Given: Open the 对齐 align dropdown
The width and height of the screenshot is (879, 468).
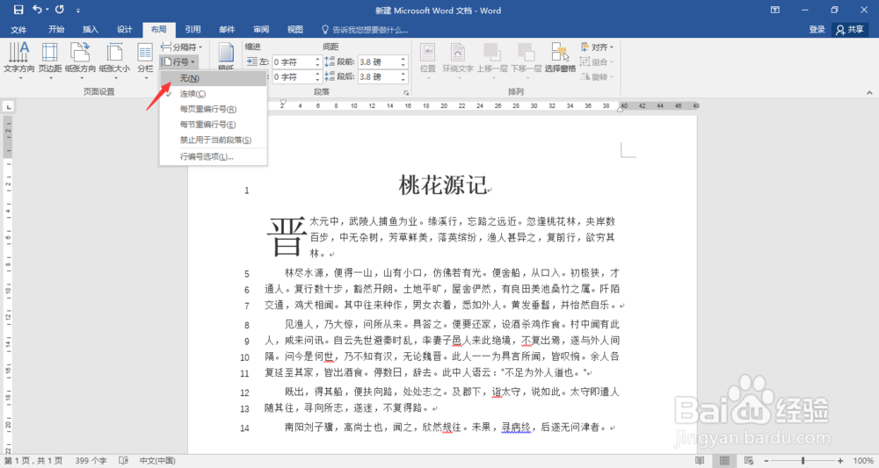Looking at the screenshot, I should (x=598, y=47).
